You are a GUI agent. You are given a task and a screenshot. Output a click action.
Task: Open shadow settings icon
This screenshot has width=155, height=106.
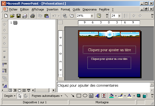click(x=139, y=96)
